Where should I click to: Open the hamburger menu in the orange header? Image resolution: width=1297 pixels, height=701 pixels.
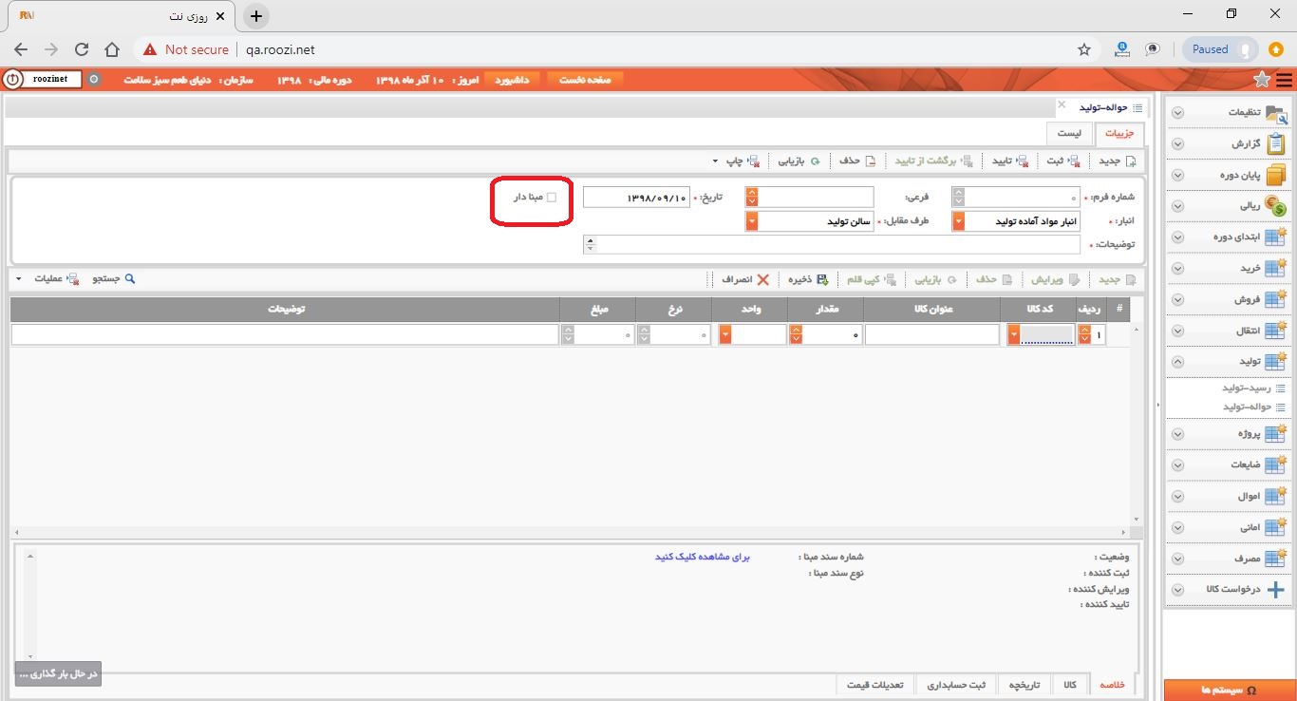click(1284, 80)
